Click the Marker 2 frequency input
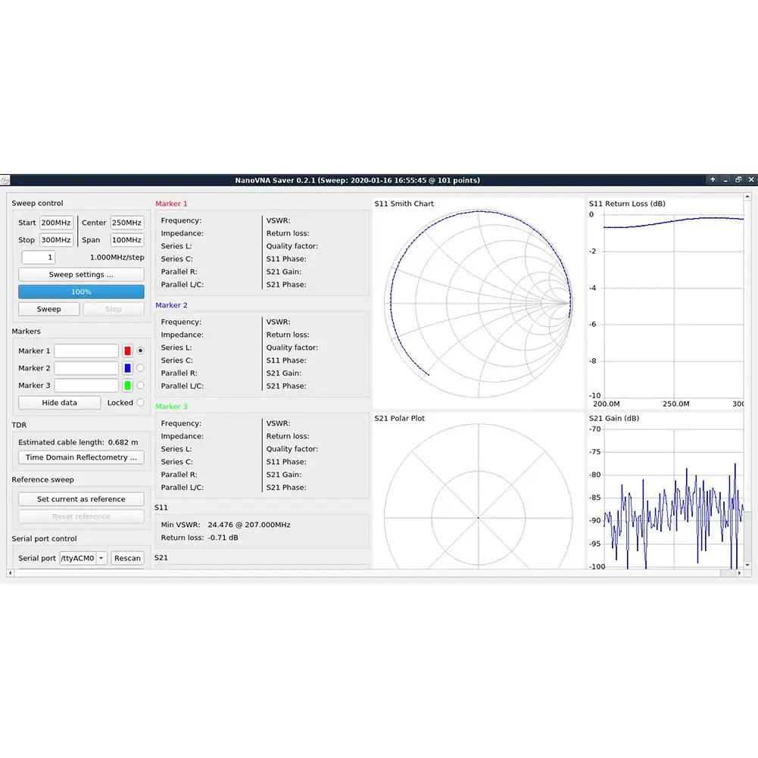The image size is (758, 758). coord(86,368)
